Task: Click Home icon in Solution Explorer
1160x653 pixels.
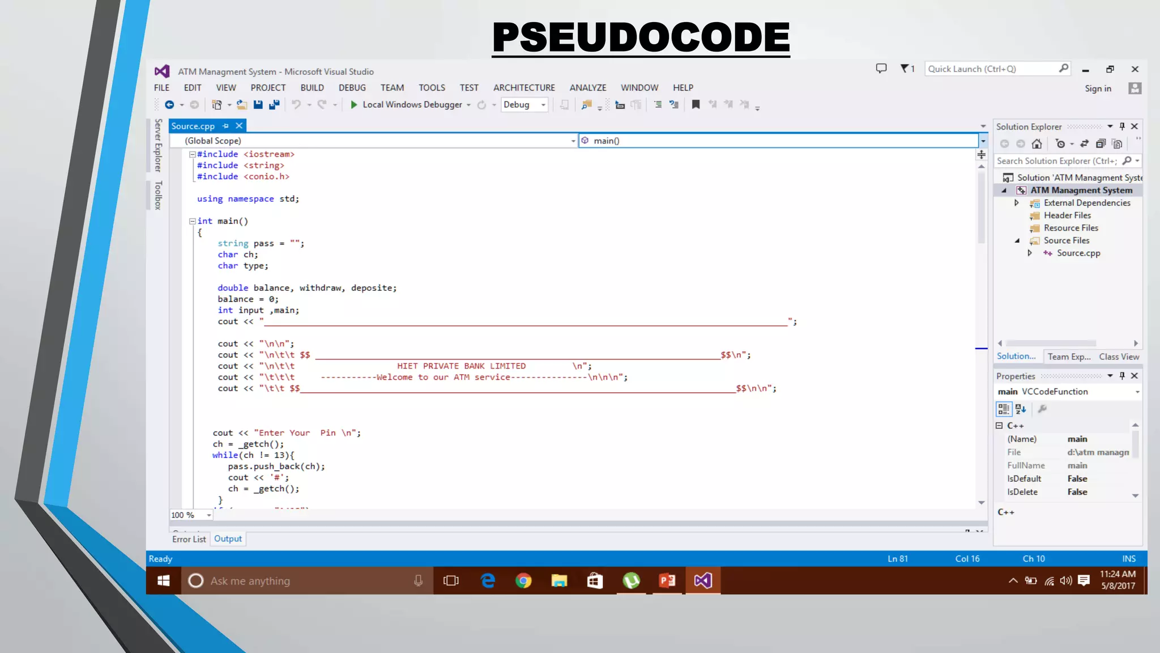Action: click(x=1037, y=144)
